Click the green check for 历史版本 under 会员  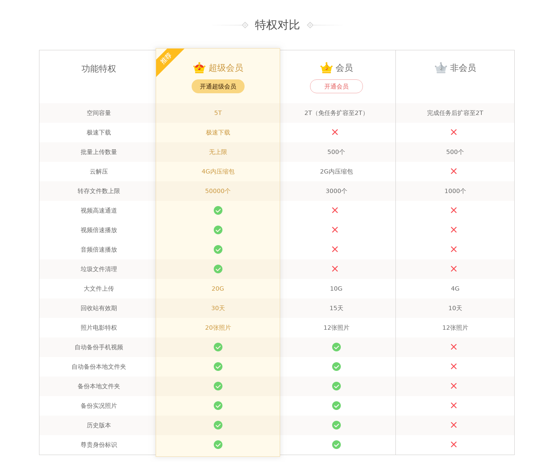[336, 425]
